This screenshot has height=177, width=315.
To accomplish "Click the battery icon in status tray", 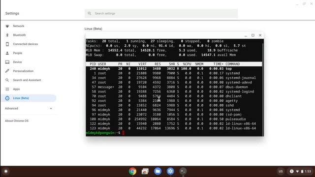I will pyautogui.click(x=302, y=172).
